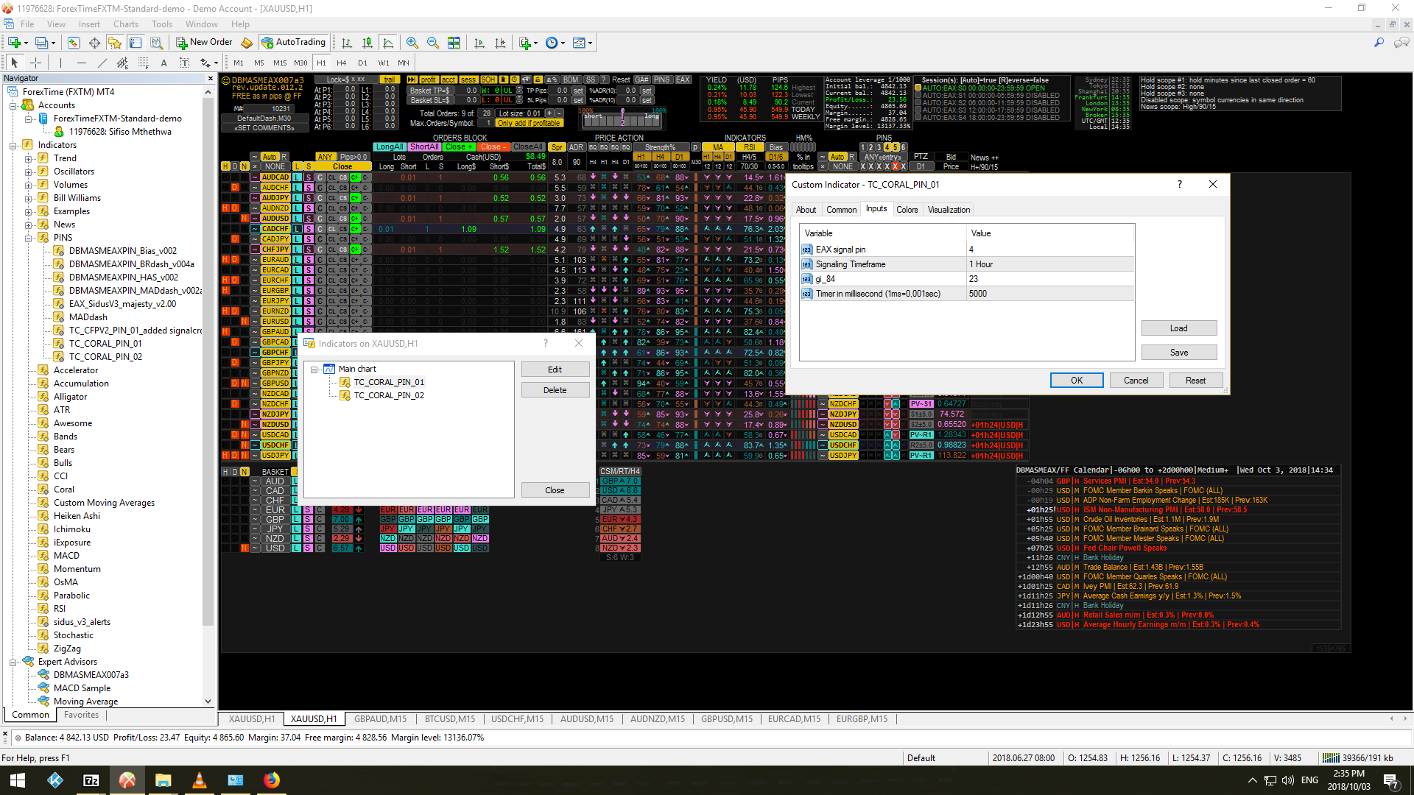Click the New Order button
1414x795 pixels.
(204, 43)
